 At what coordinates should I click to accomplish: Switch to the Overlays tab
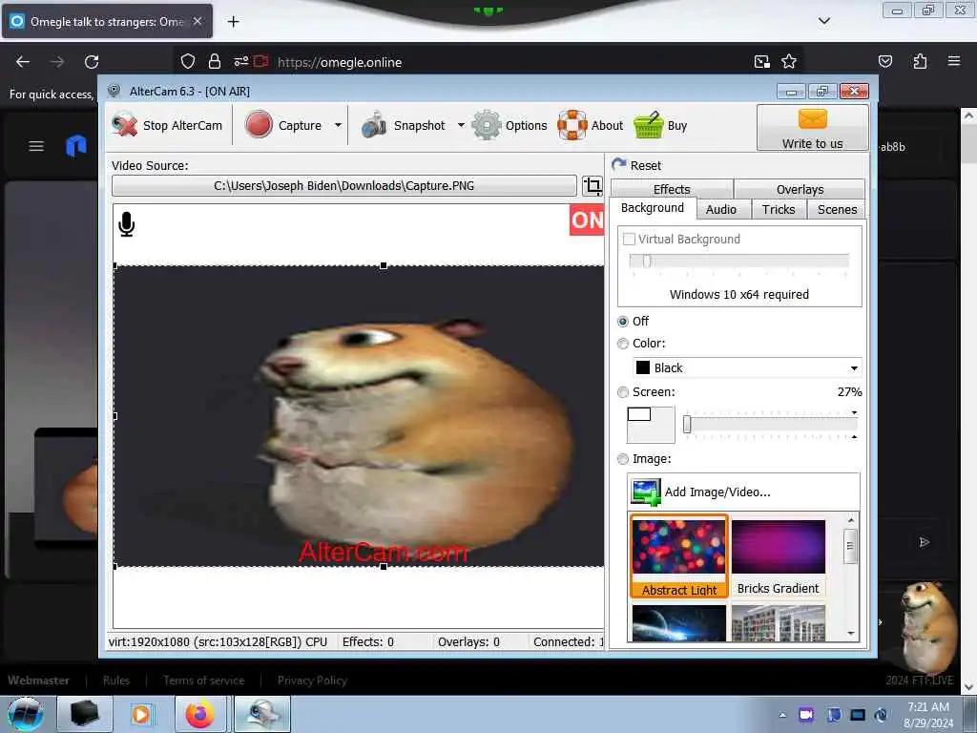(x=800, y=189)
